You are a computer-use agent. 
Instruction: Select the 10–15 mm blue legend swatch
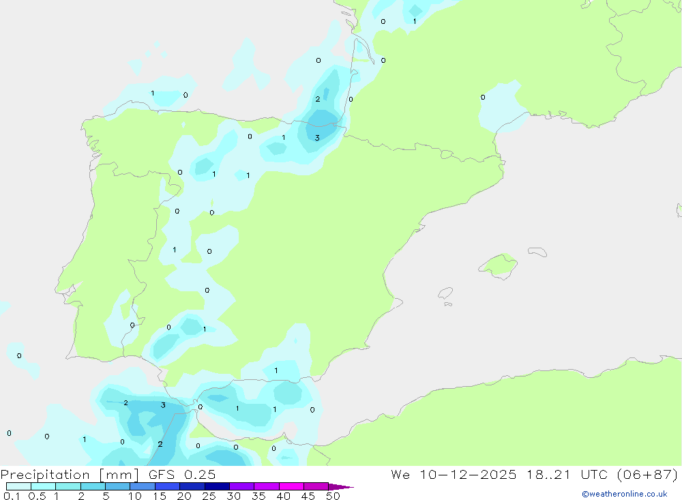point(143,486)
